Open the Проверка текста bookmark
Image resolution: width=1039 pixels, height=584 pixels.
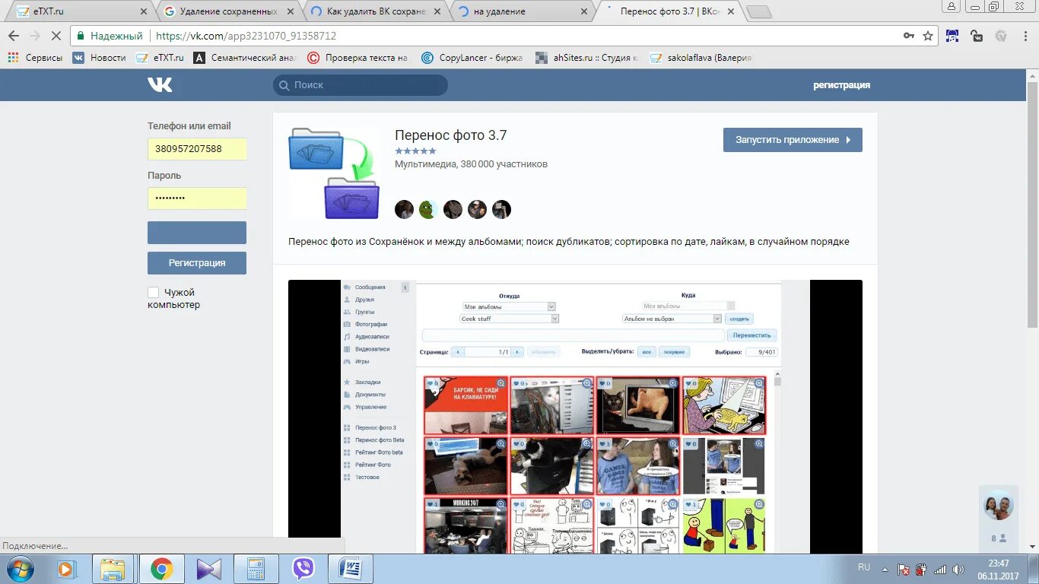(x=357, y=57)
